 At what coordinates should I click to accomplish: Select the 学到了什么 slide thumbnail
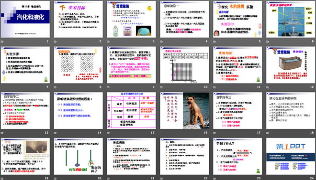coord(237,156)
